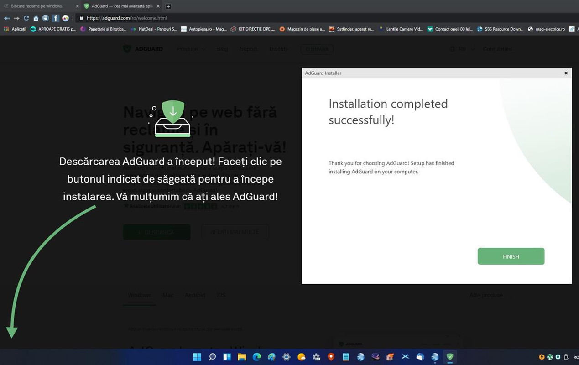This screenshot has height=365, width=579.
Task: Open AdGuard green shield on taskbar
Action: pyautogui.click(x=450, y=357)
